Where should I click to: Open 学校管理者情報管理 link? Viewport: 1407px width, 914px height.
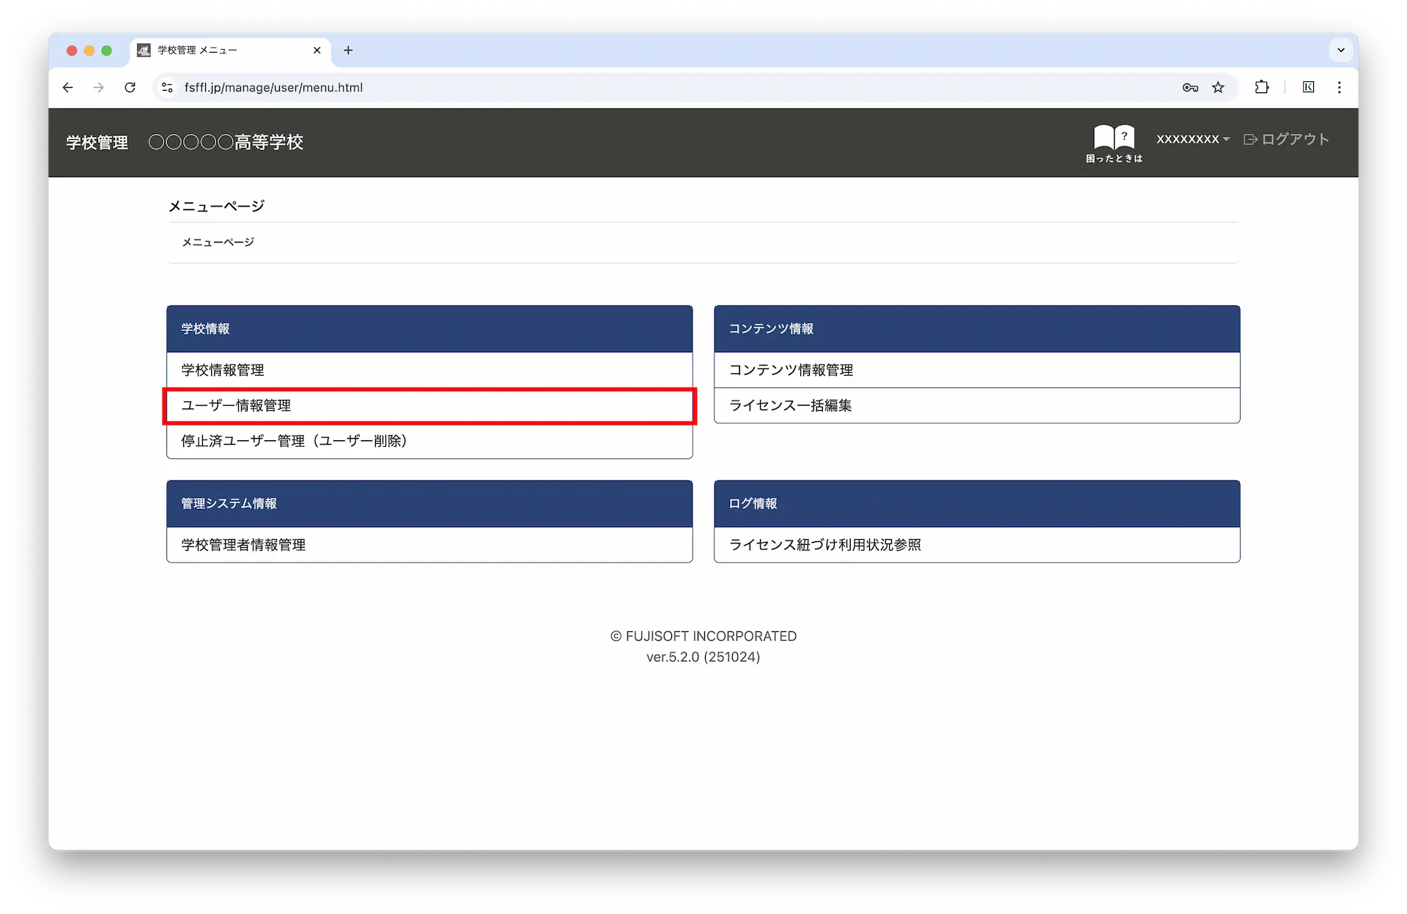(243, 545)
